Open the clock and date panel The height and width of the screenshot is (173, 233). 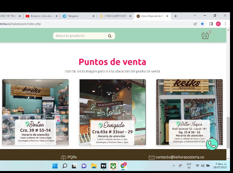220,166
